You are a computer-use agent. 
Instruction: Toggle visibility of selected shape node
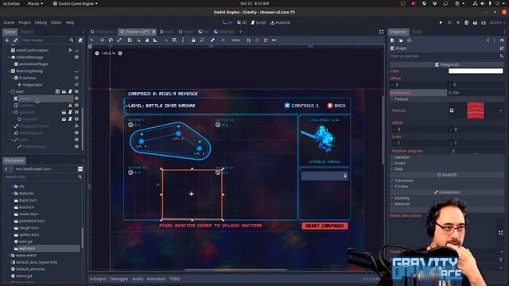pos(76,99)
